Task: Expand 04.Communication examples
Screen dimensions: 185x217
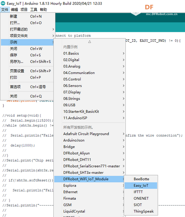Action: click(90, 73)
